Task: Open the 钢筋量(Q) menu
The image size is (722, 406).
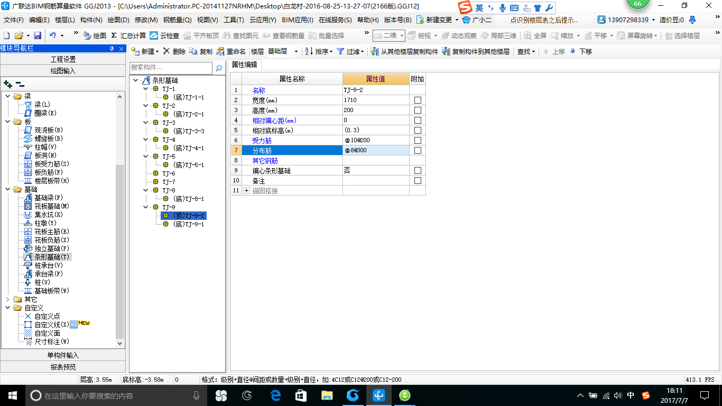Action: point(177,20)
